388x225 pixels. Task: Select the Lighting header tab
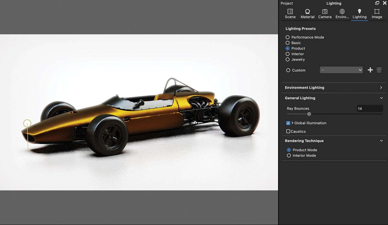pos(334,3)
